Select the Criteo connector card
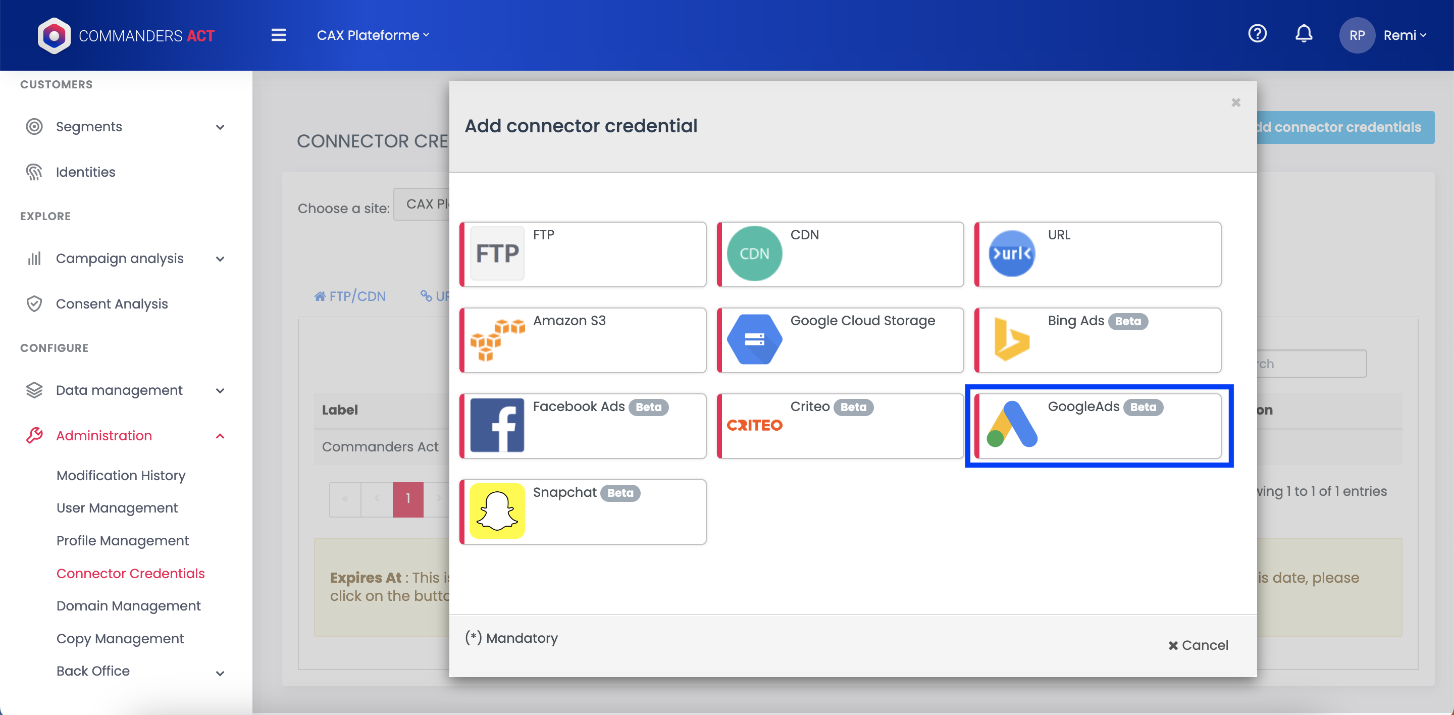The image size is (1454, 715). [x=840, y=426]
